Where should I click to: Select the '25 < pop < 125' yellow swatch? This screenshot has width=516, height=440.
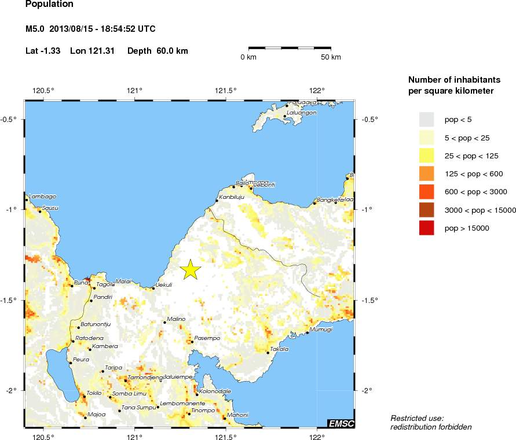(x=426, y=155)
